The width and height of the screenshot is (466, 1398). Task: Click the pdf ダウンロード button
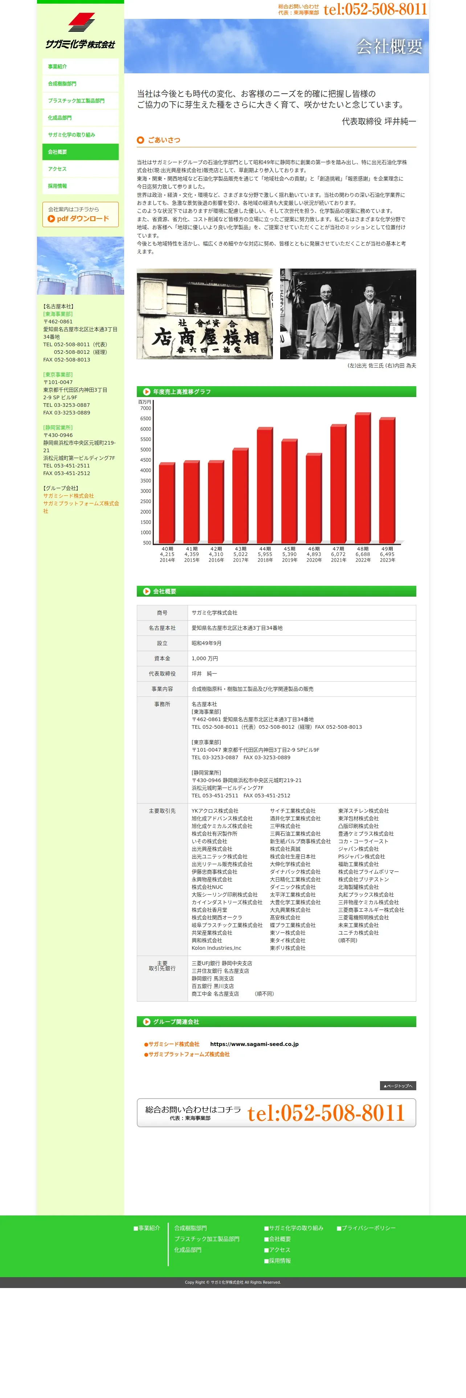coord(80,214)
